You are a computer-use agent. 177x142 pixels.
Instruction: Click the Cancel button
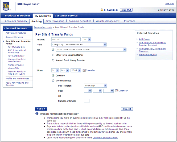(x=127, y=109)
